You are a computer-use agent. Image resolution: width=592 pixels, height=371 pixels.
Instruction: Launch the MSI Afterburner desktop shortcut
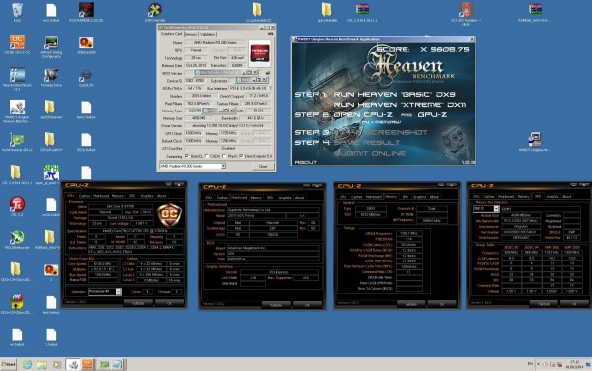(17, 237)
